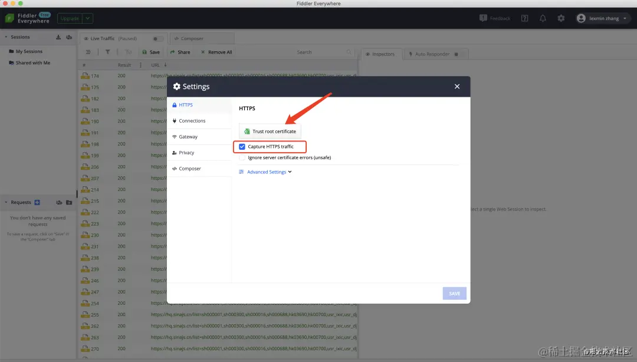Screen dimensions: 637x362
Task: Toggle the Auto Responder switch
Action: (x=458, y=54)
